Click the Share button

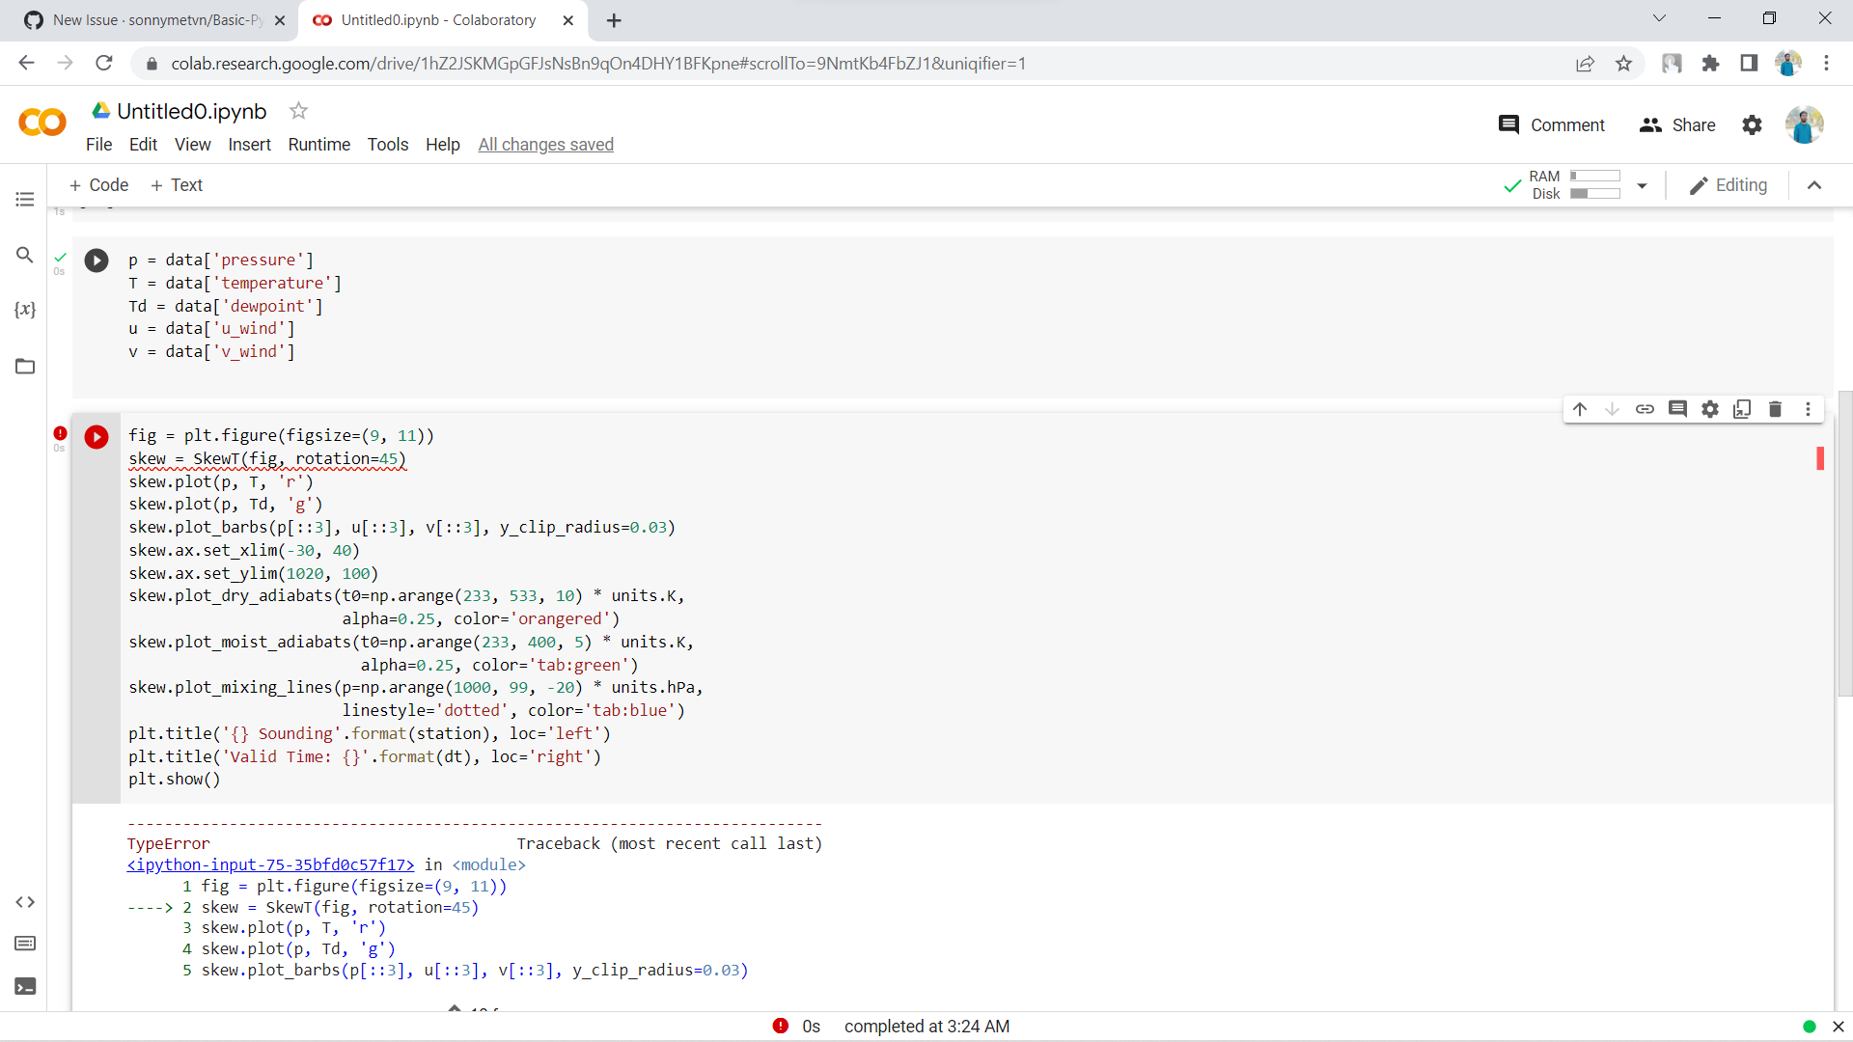tap(1677, 125)
